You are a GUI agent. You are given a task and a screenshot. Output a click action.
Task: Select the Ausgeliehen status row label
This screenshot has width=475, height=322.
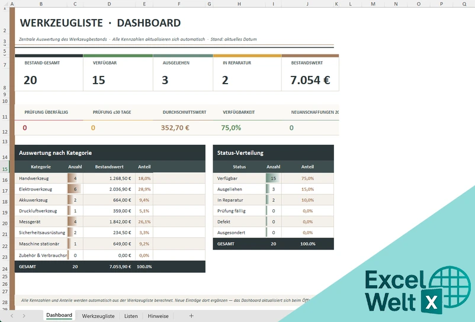point(239,189)
